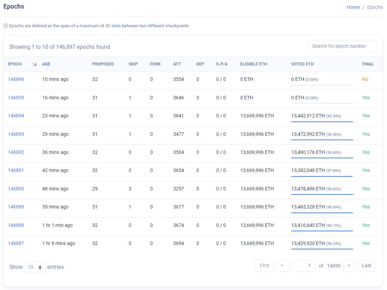Open the Home breadcrumb link

click(353, 7)
